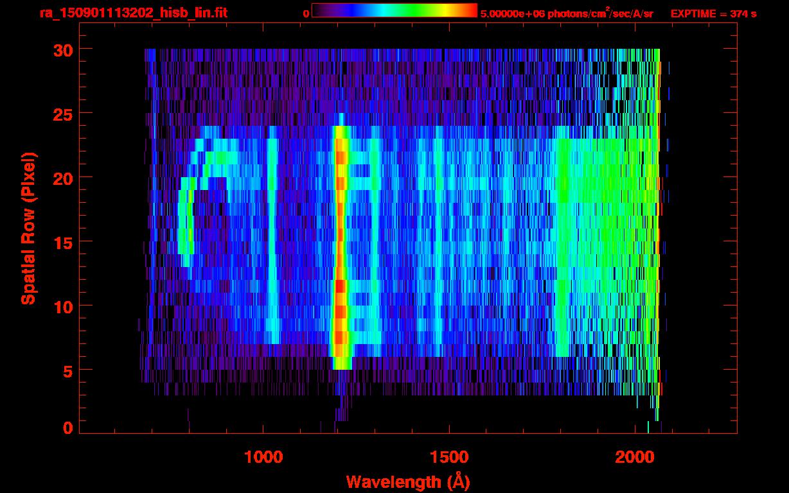Click the cyan vertical line near 1025 Å
The width and height of the screenshot is (789, 493).
(273, 234)
